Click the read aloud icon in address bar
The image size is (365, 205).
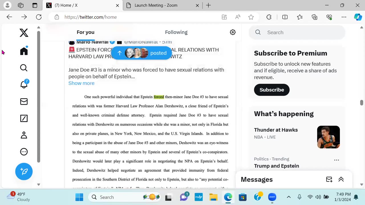click(x=238, y=17)
